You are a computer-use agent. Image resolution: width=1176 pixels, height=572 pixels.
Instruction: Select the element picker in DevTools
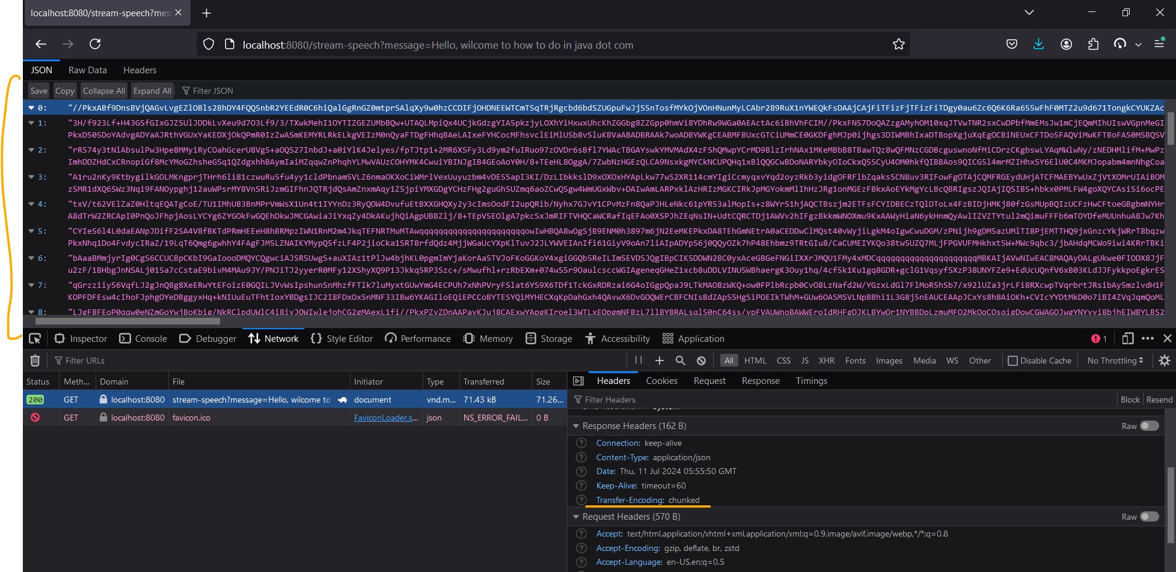pos(35,338)
